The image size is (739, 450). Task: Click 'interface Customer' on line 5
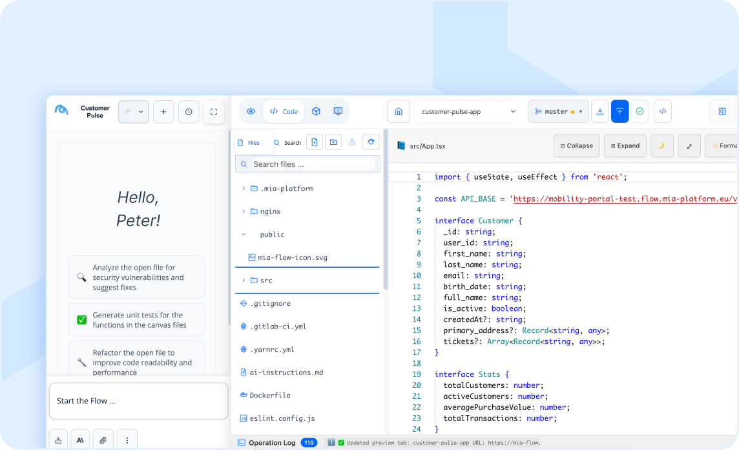click(x=474, y=220)
